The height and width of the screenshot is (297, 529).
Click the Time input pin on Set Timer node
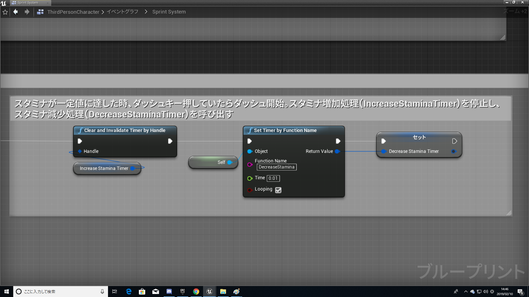pos(250,178)
